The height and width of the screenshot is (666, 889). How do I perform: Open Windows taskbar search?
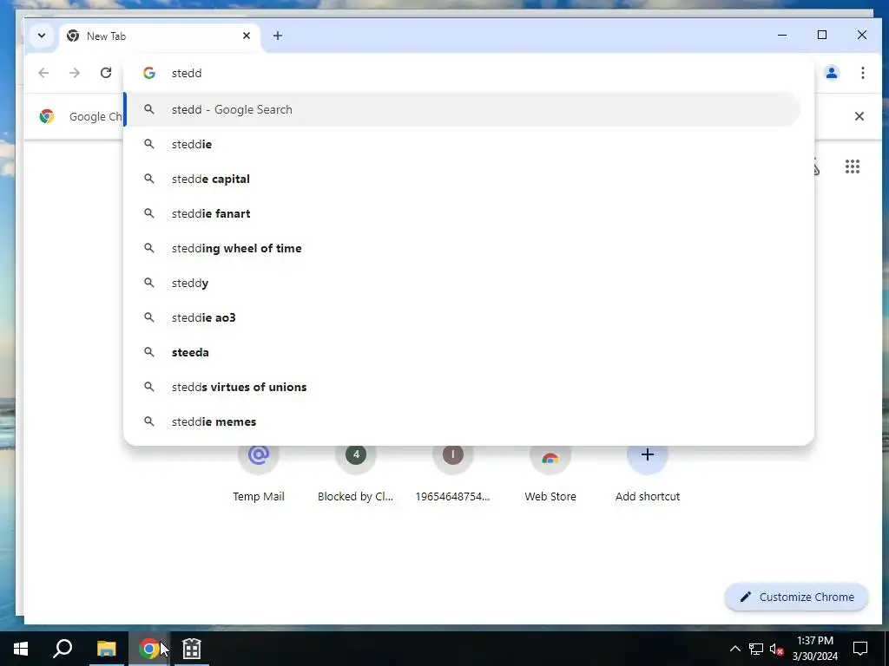[x=63, y=649]
